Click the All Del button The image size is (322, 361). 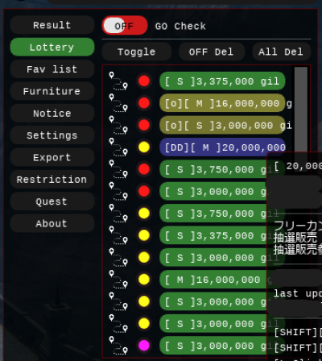pyautogui.click(x=281, y=52)
